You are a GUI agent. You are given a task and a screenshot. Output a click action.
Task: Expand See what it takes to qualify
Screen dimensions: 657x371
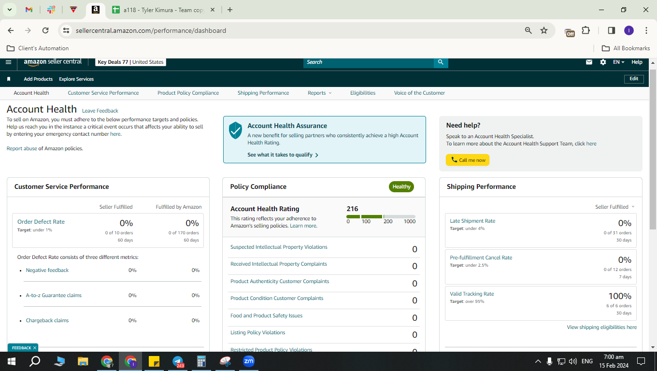pyautogui.click(x=283, y=155)
